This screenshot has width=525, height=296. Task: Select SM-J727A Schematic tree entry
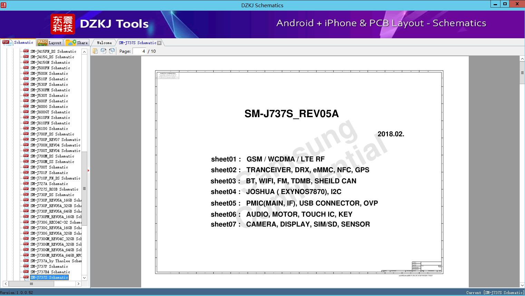[x=49, y=184]
